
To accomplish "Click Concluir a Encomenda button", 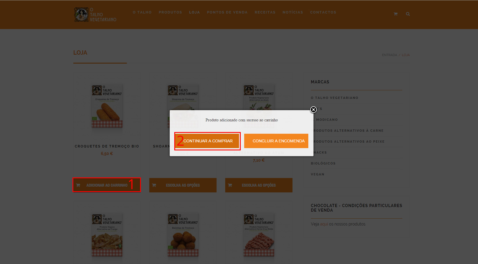I will (x=276, y=141).
